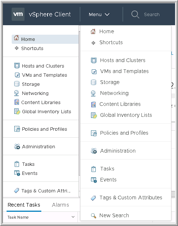This screenshot has width=178, height=226.
Task: Click Storage database icon in dropdown menu
Action: pos(94,82)
